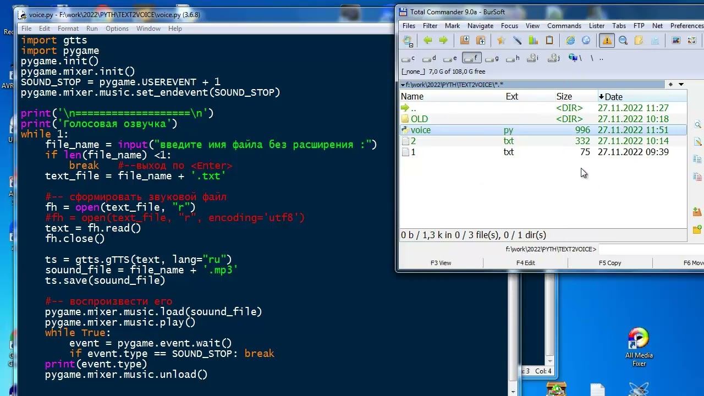Click the Total Commander command line field

[651, 249]
